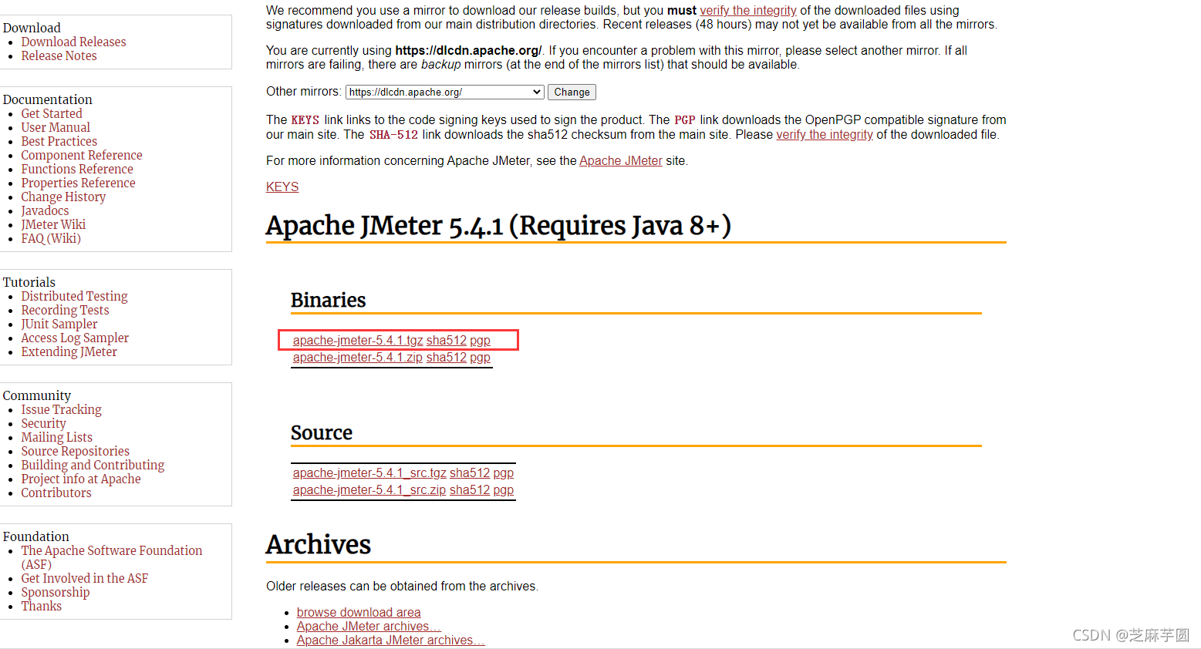The image size is (1201, 649).
Task: Open Properties Reference page
Action: pos(78,183)
